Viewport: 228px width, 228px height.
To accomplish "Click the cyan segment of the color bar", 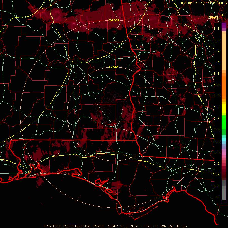I will pyautogui.click(x=224, y=139).
